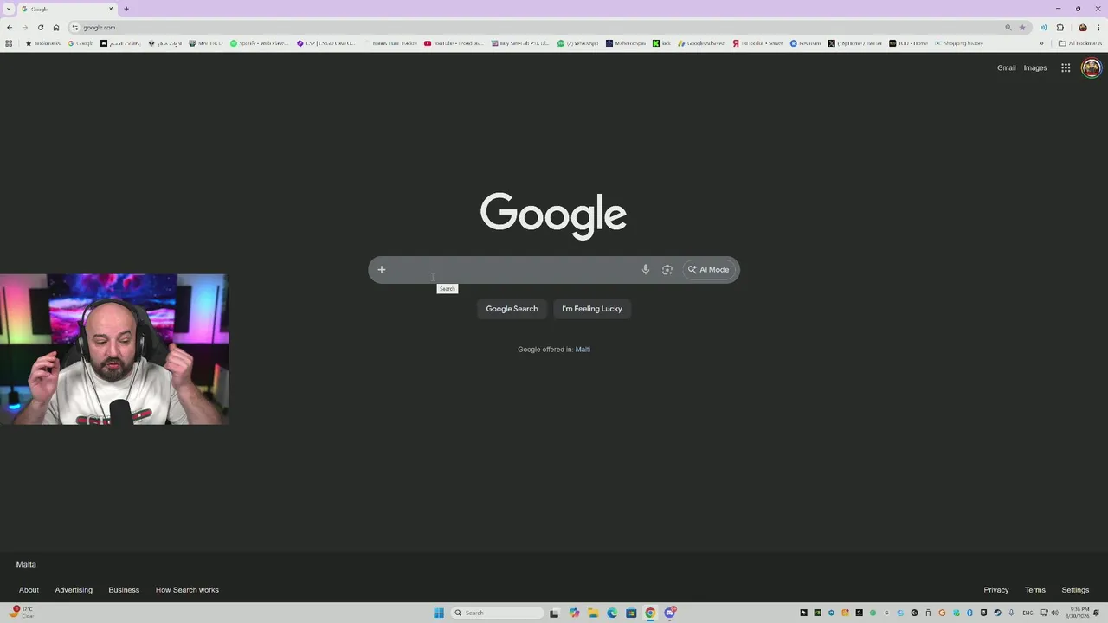Open the Google bookmark in bookmarks bar

(x=81, y=43)
